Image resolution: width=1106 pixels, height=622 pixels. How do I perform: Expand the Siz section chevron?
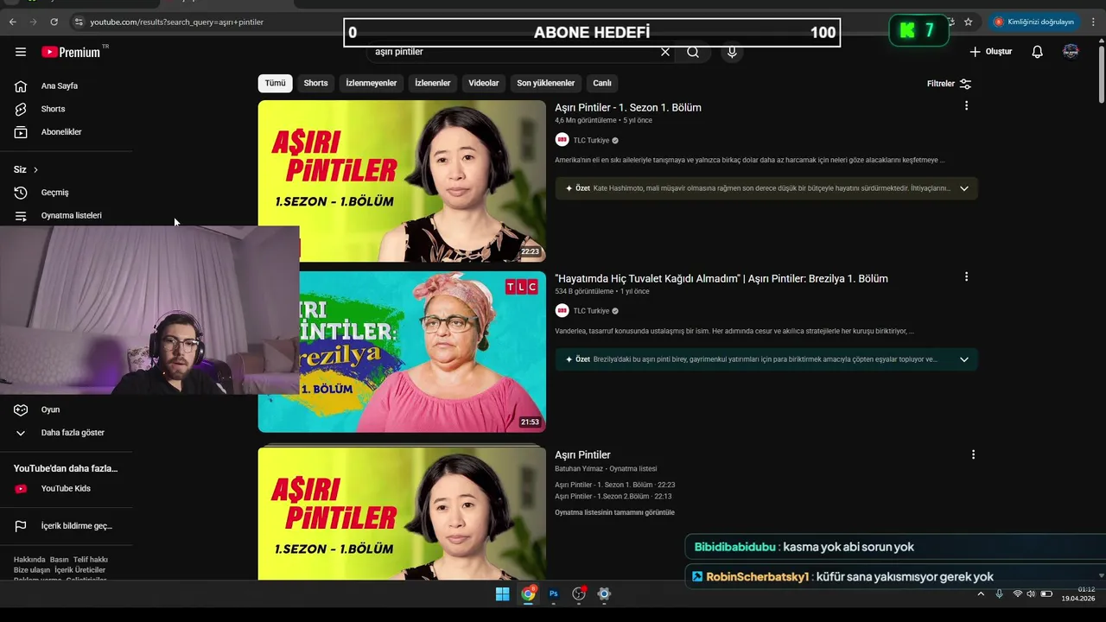(x=35, y=169)
